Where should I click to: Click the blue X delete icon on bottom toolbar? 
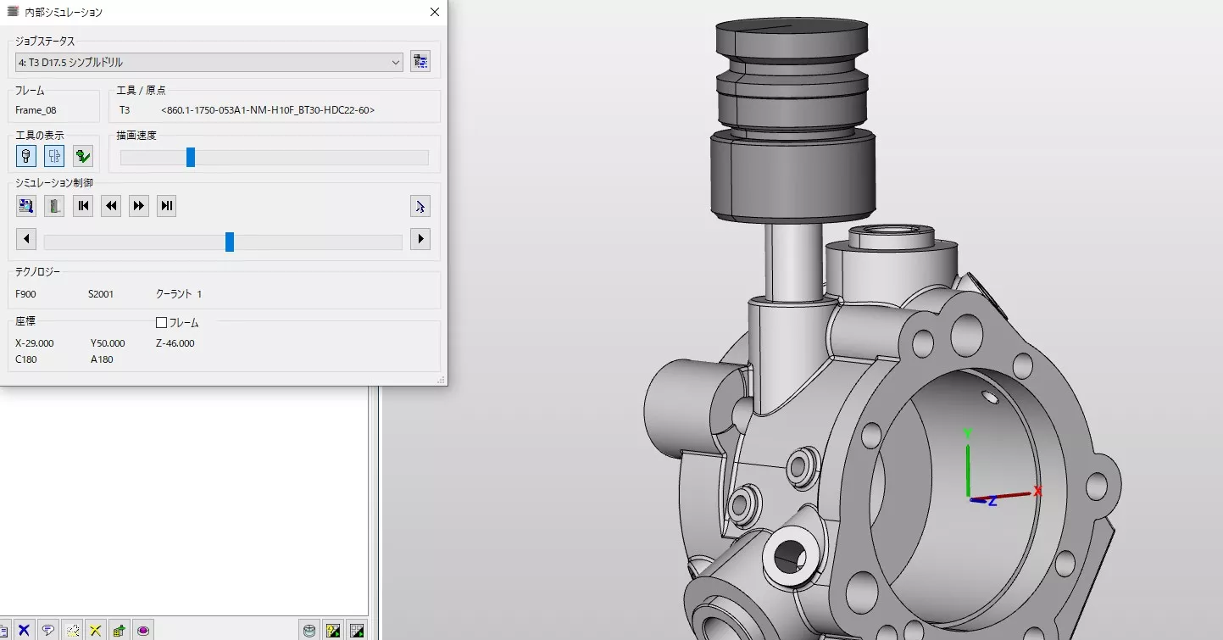(x=24, y=630)
